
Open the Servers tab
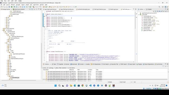(67, 64)
